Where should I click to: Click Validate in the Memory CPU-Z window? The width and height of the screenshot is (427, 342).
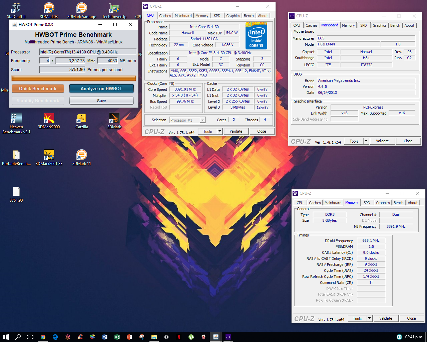pyautogui.click(x=386, y=318)
